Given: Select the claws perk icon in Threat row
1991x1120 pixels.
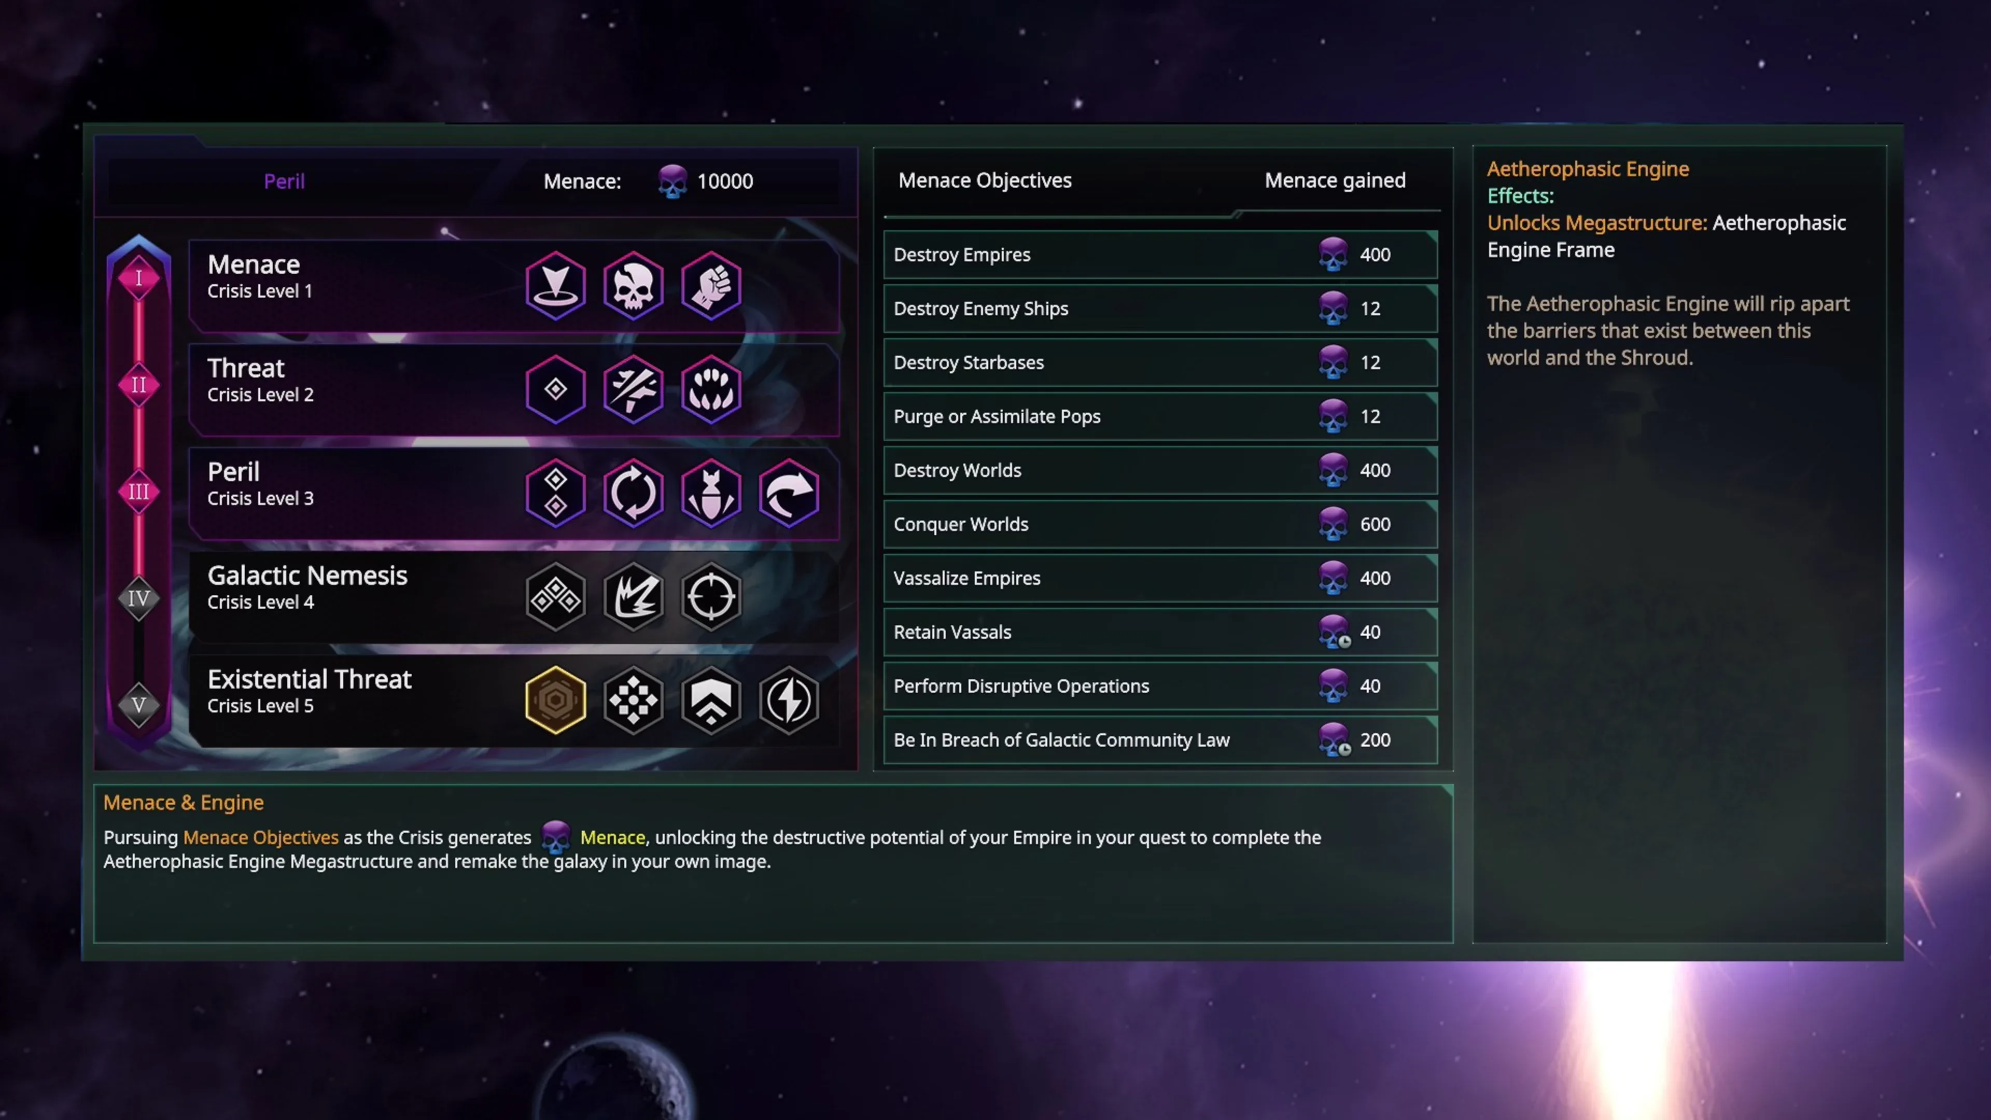Looking at the screenshot, I should (x=711, y=389).
